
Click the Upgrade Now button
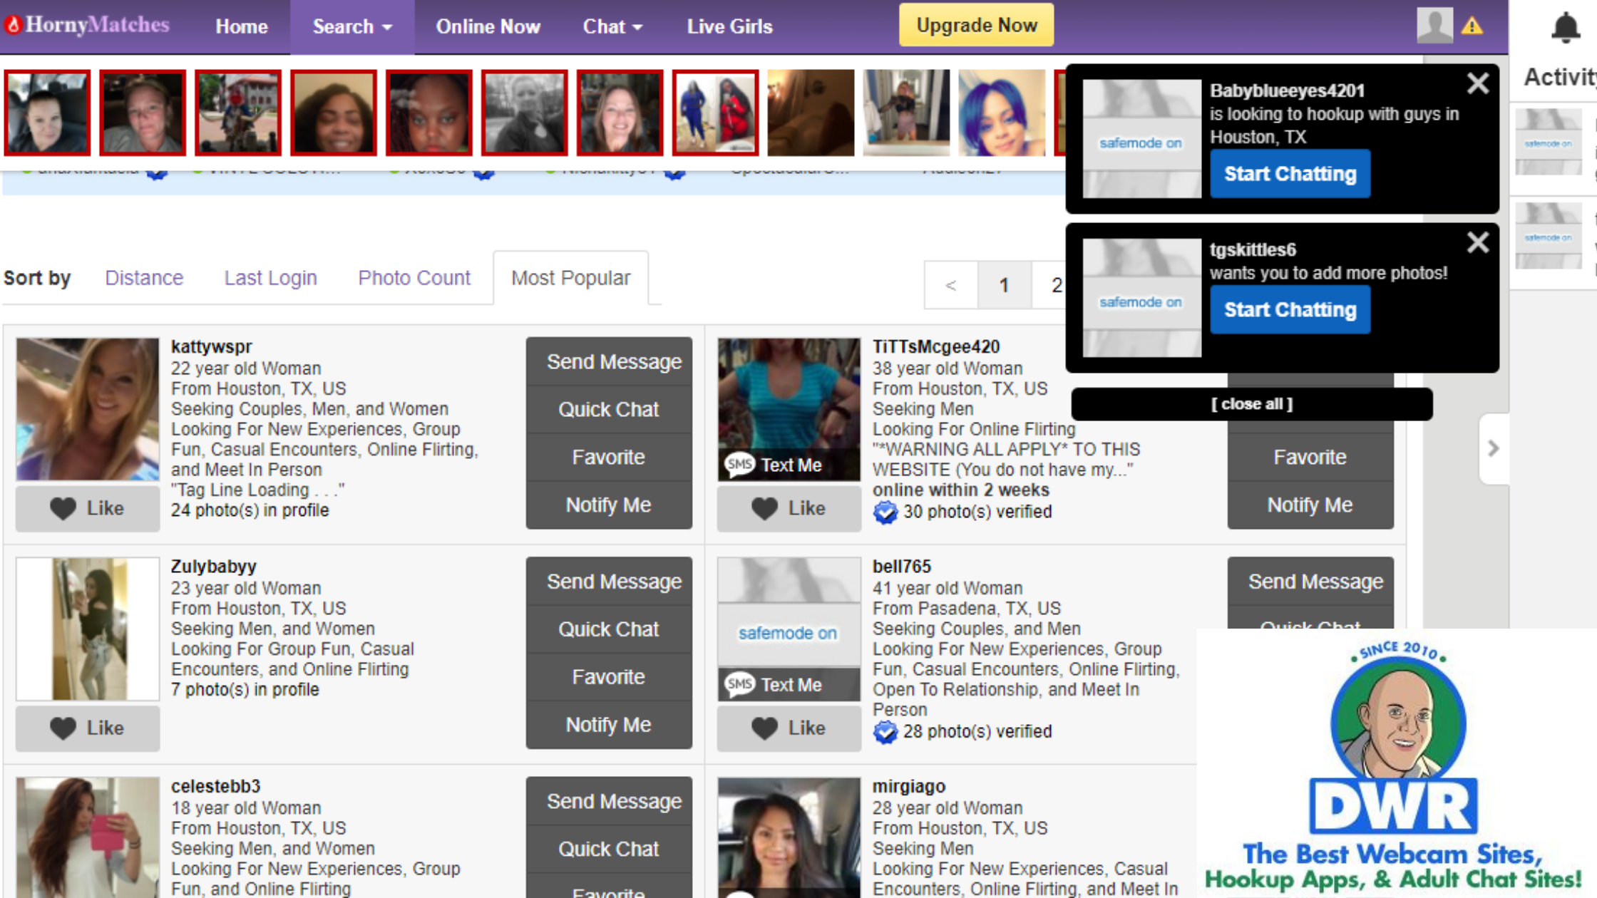976,26
